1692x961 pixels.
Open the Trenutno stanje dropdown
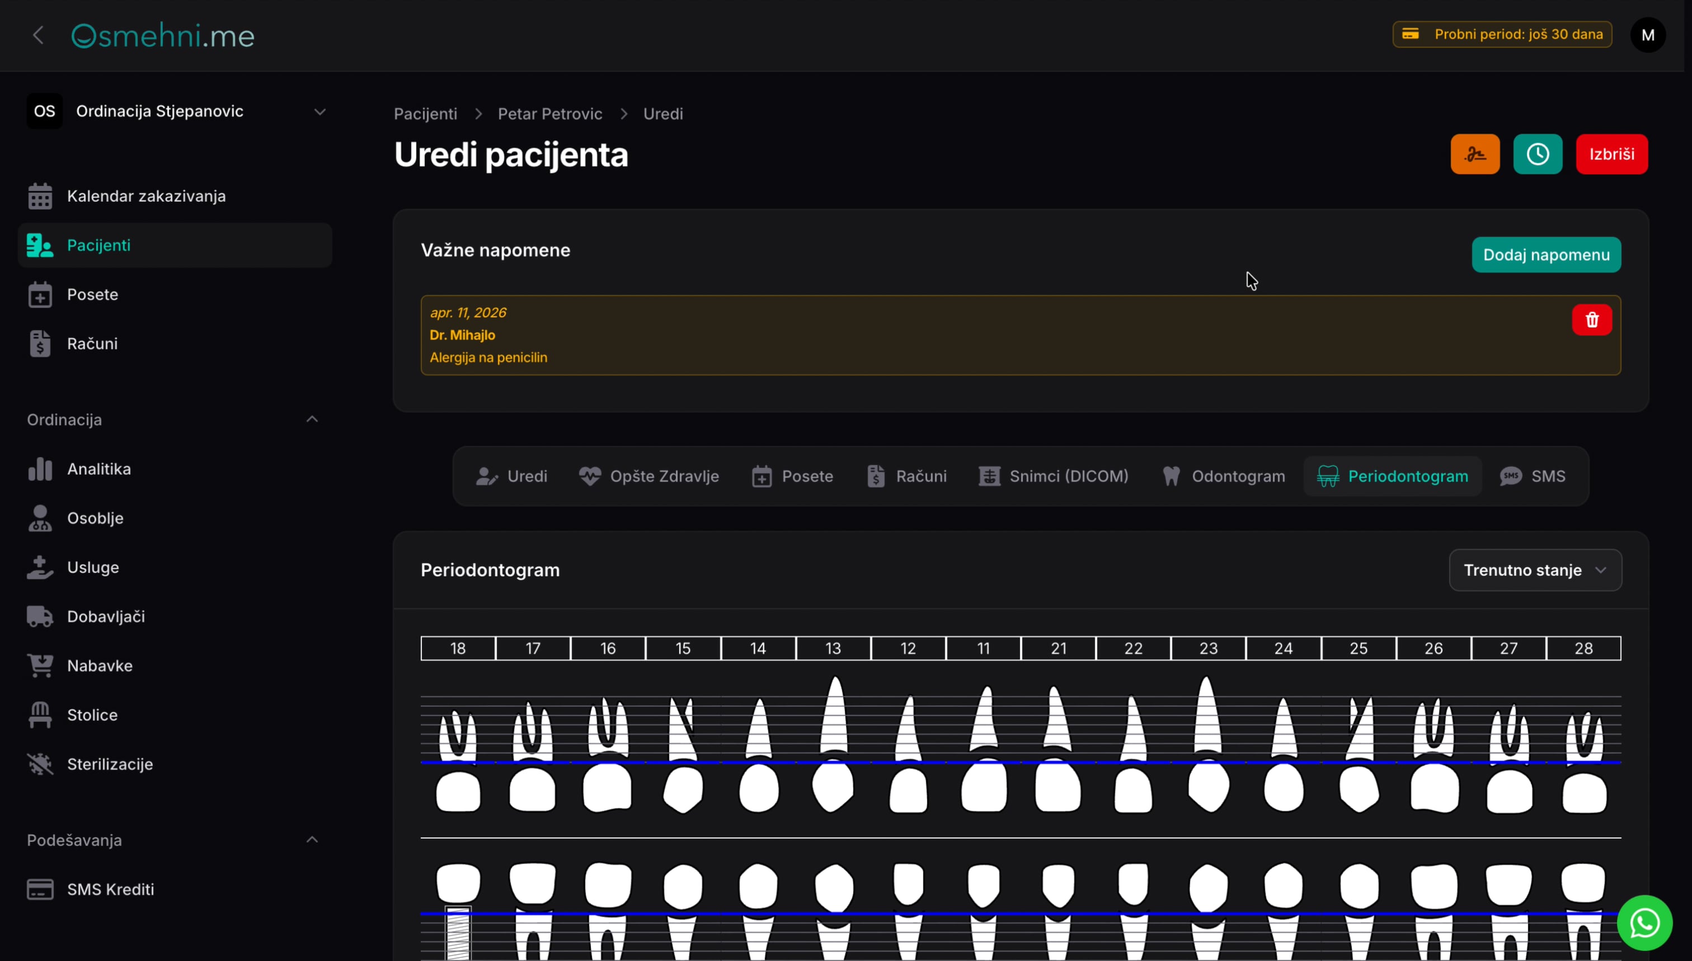(1535, 569)
